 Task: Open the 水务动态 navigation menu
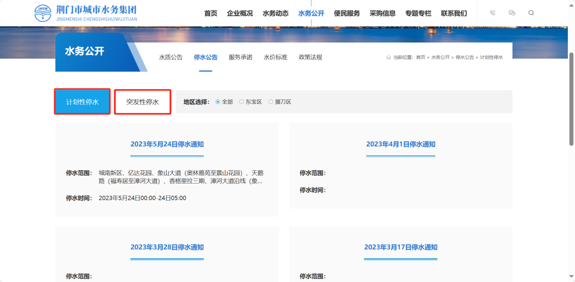275,13
